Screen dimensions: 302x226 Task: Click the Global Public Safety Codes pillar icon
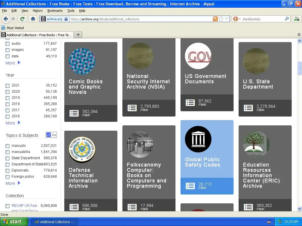pyautogui.click(x=198, y=139)
